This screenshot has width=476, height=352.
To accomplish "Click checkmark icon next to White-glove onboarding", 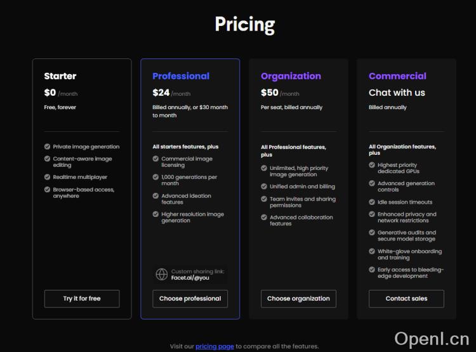I will pyautogui.click(x=372, y=251).
